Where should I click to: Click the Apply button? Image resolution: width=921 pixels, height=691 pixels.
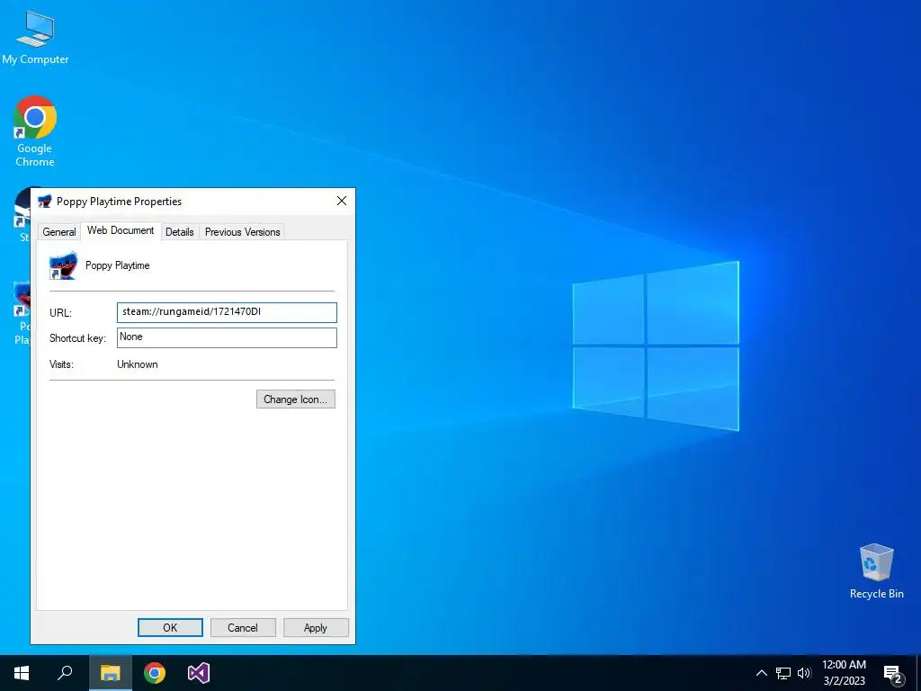316,627
